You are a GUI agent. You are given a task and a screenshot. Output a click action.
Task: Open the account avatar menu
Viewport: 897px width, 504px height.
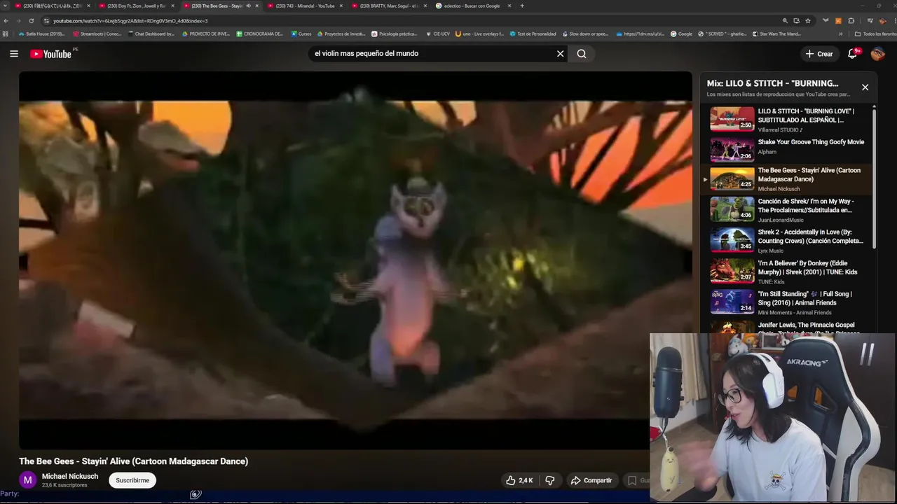[x=877, y=54]
